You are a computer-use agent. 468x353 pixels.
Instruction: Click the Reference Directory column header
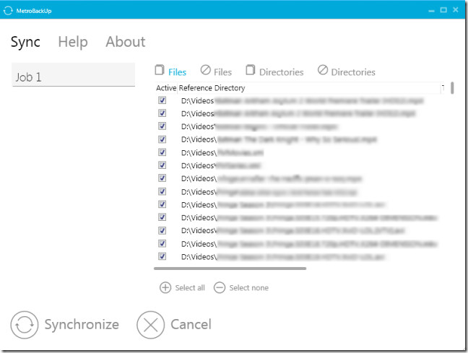click(309, 88)
